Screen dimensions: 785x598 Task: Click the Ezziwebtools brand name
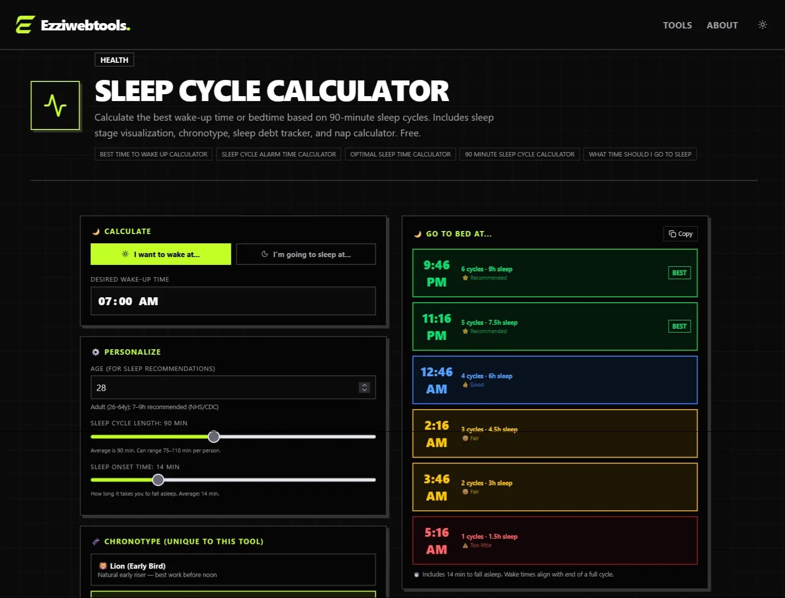(x=85, y=25)
